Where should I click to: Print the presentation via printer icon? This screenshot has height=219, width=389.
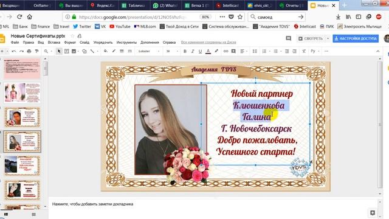point(29,51)
